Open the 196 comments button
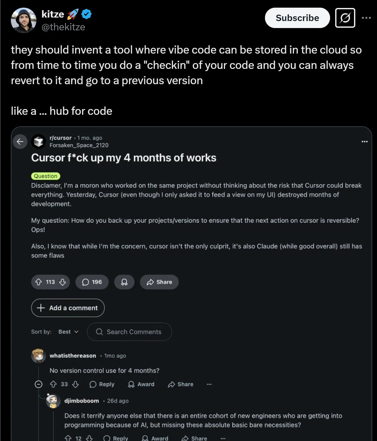 (x=92, y=282)
